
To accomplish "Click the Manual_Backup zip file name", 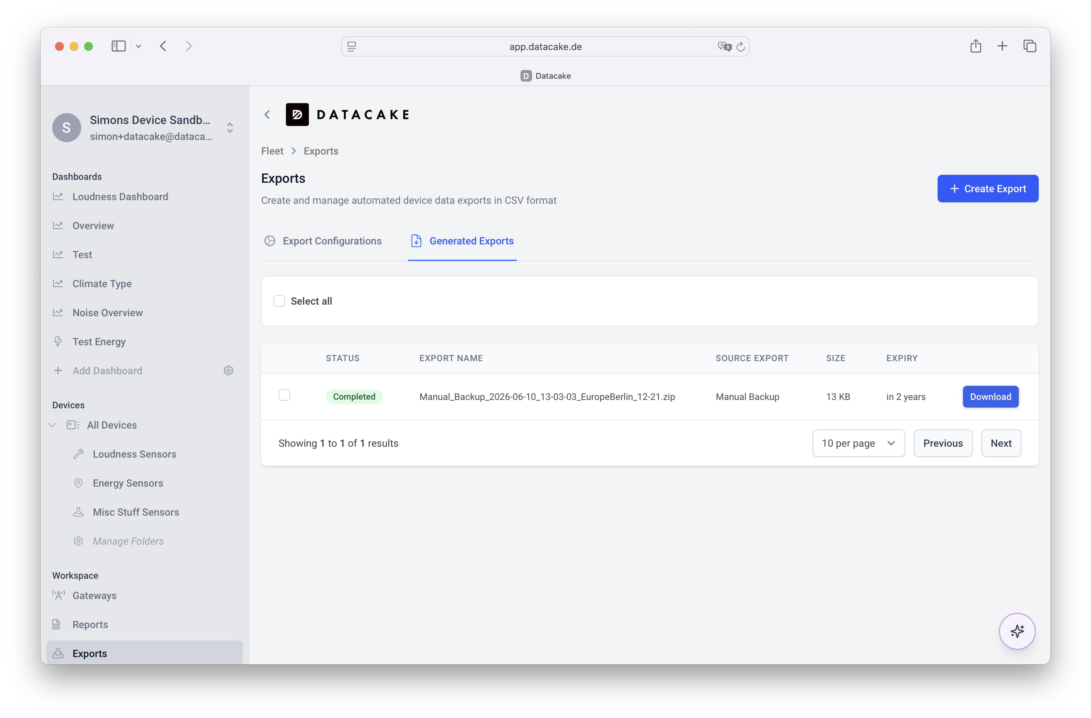I will click(x=547, y=397).
